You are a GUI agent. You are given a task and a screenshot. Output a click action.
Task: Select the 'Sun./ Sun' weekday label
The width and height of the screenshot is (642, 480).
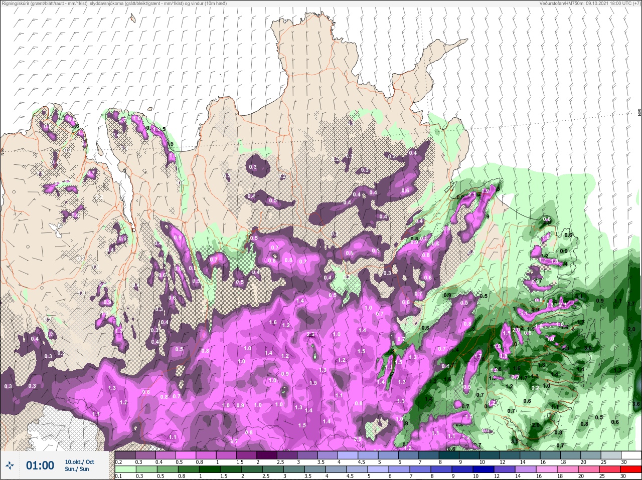click(77, 469)
